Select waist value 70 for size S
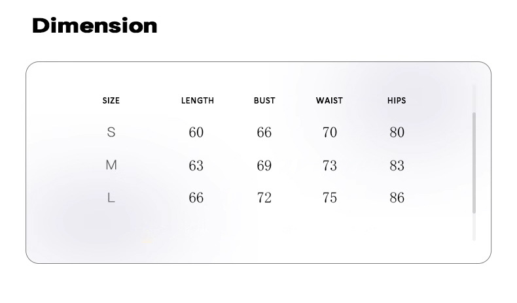 click(x=330, y=133)
